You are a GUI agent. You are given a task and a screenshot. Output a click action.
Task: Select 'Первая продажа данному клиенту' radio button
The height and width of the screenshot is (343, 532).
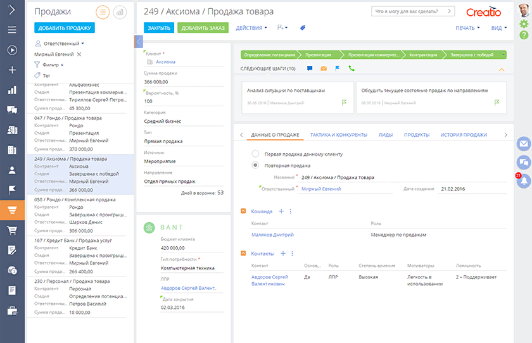[x=255, y=154]
